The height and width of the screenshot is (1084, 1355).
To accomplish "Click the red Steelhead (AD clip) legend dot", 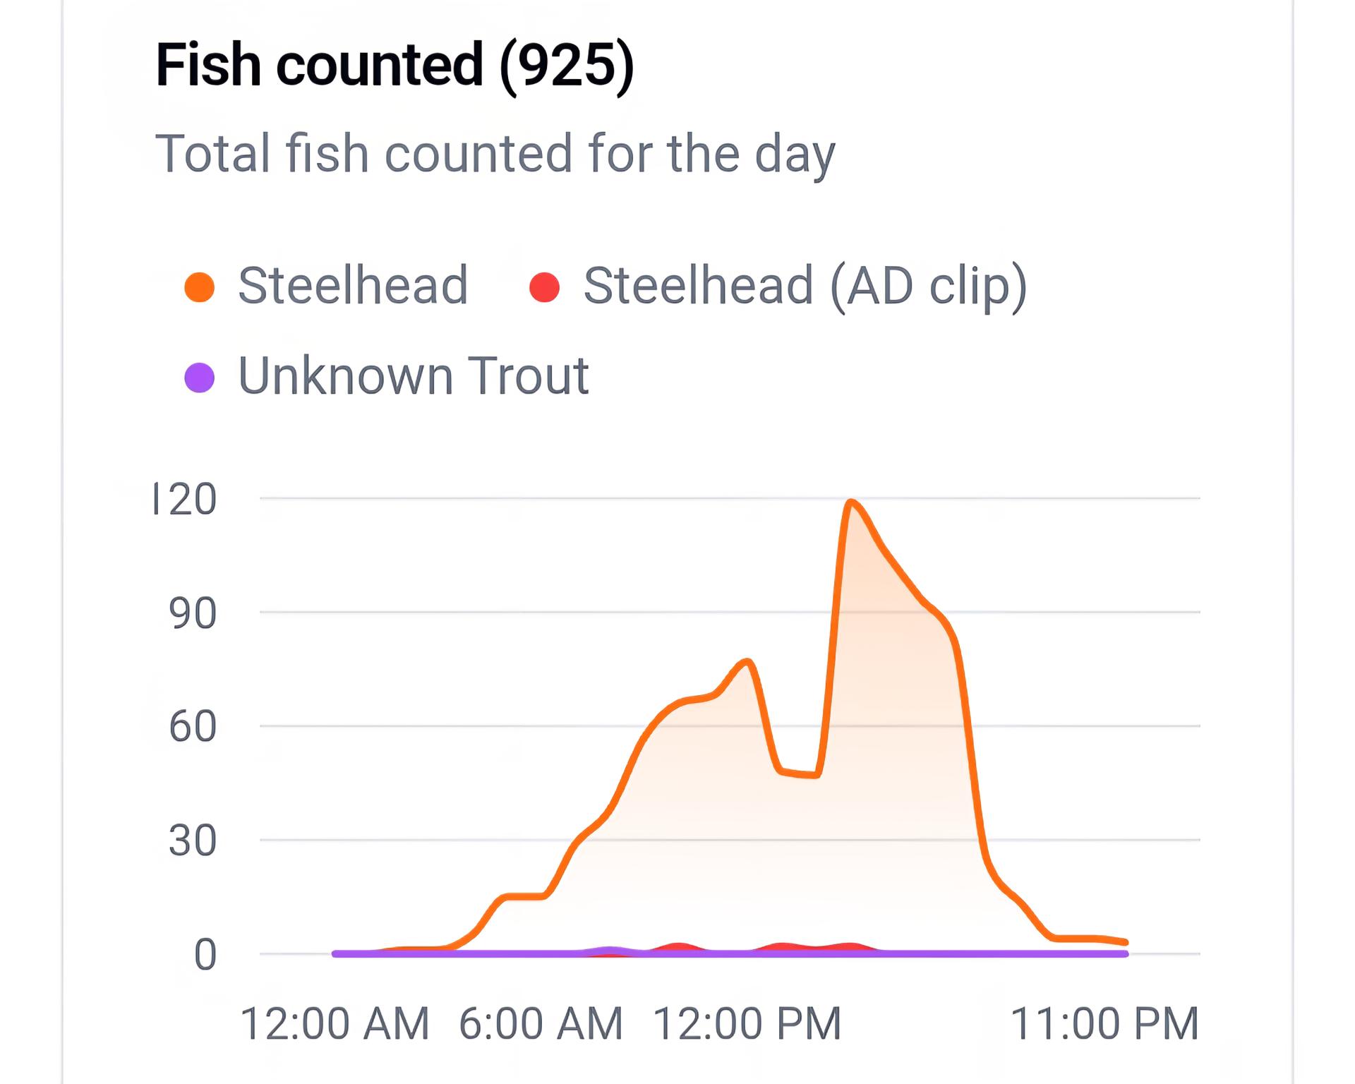I will point(544,287).
